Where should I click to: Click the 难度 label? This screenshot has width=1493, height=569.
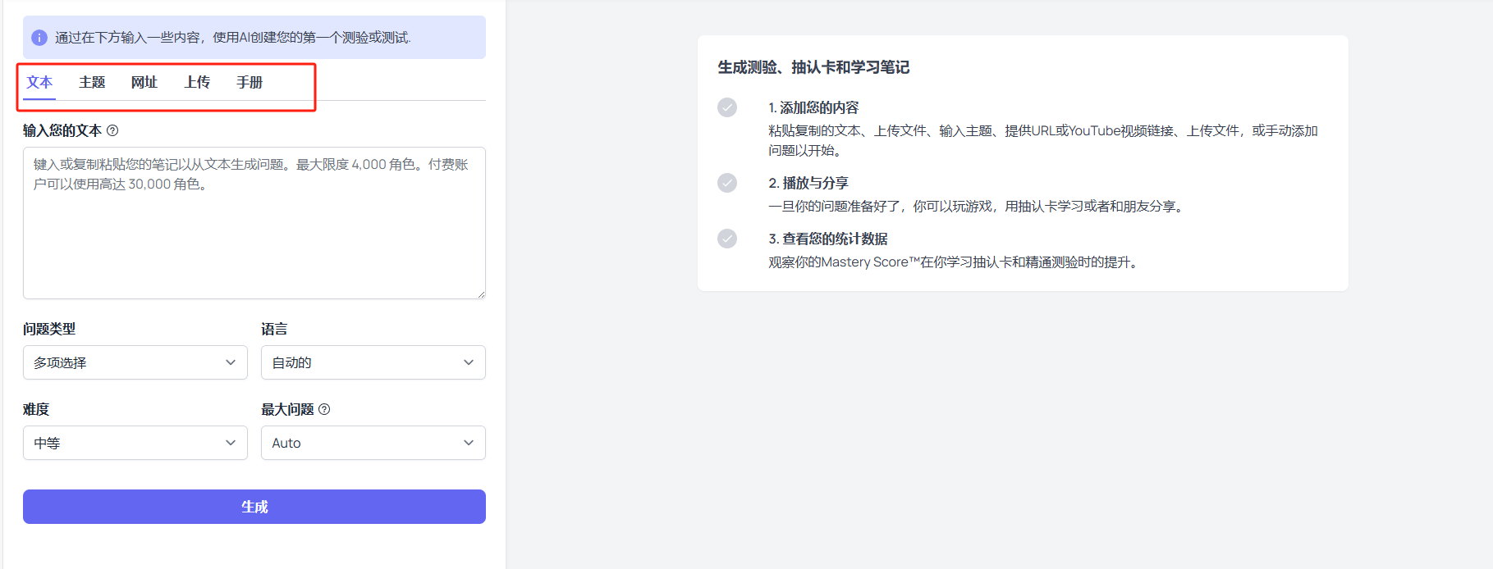tap(36, 409)
